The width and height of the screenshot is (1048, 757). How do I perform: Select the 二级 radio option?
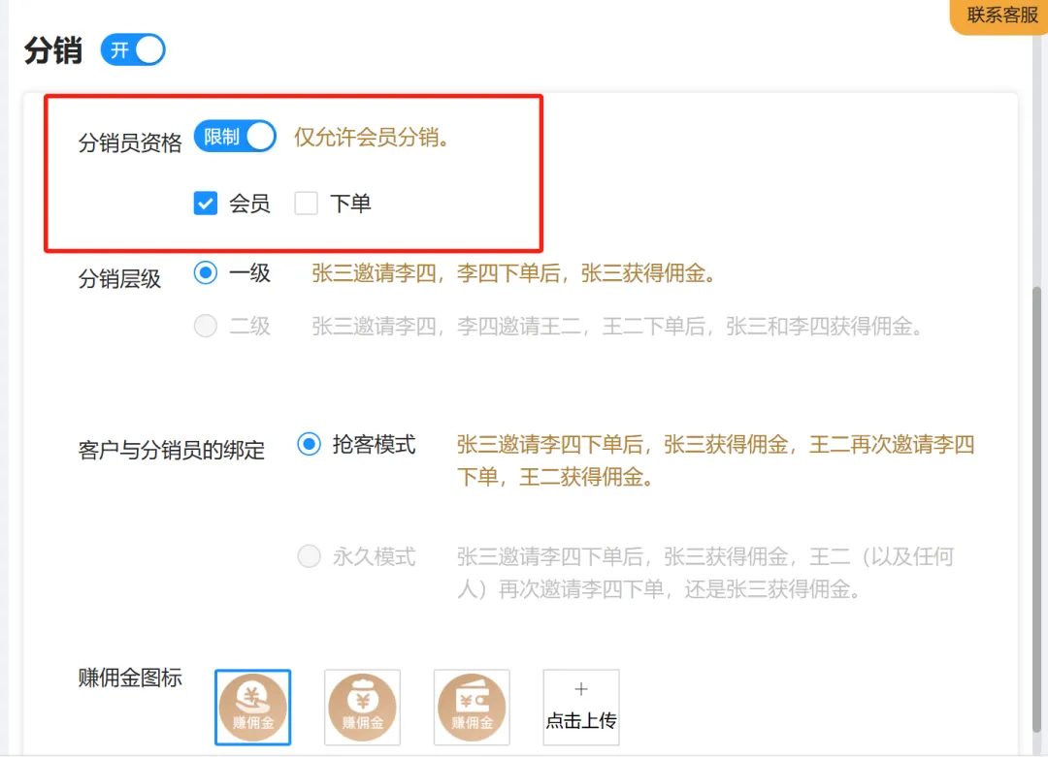(206, 326)
